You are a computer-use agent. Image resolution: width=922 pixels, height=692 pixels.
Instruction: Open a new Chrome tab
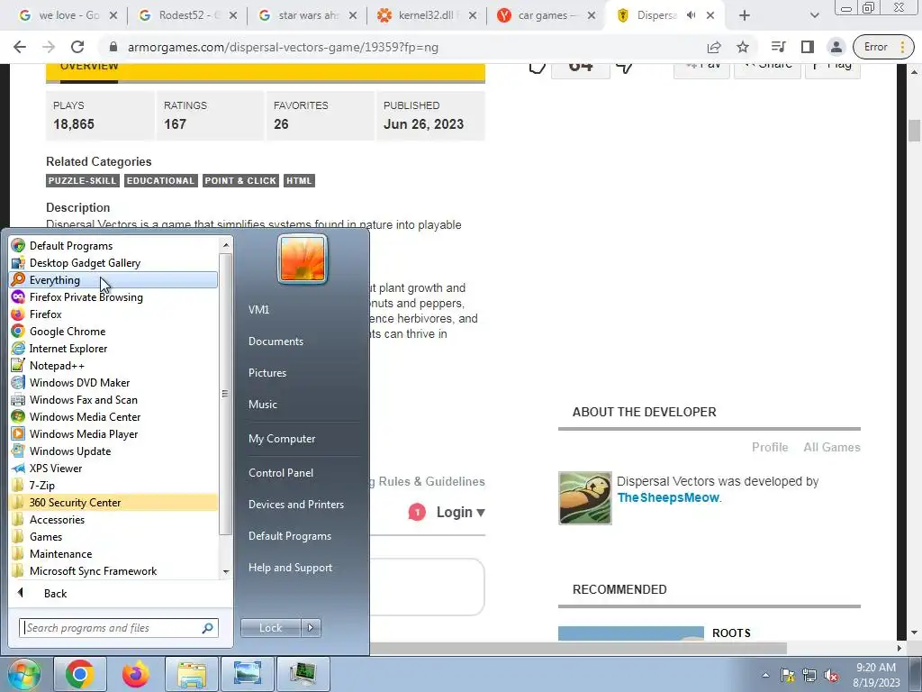[x=745, y=15]
